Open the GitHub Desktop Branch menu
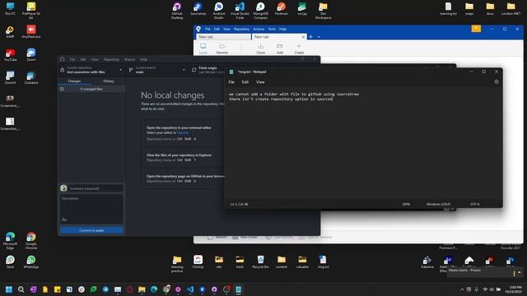Viewport: 527px width, 296px height. point(130,59)
